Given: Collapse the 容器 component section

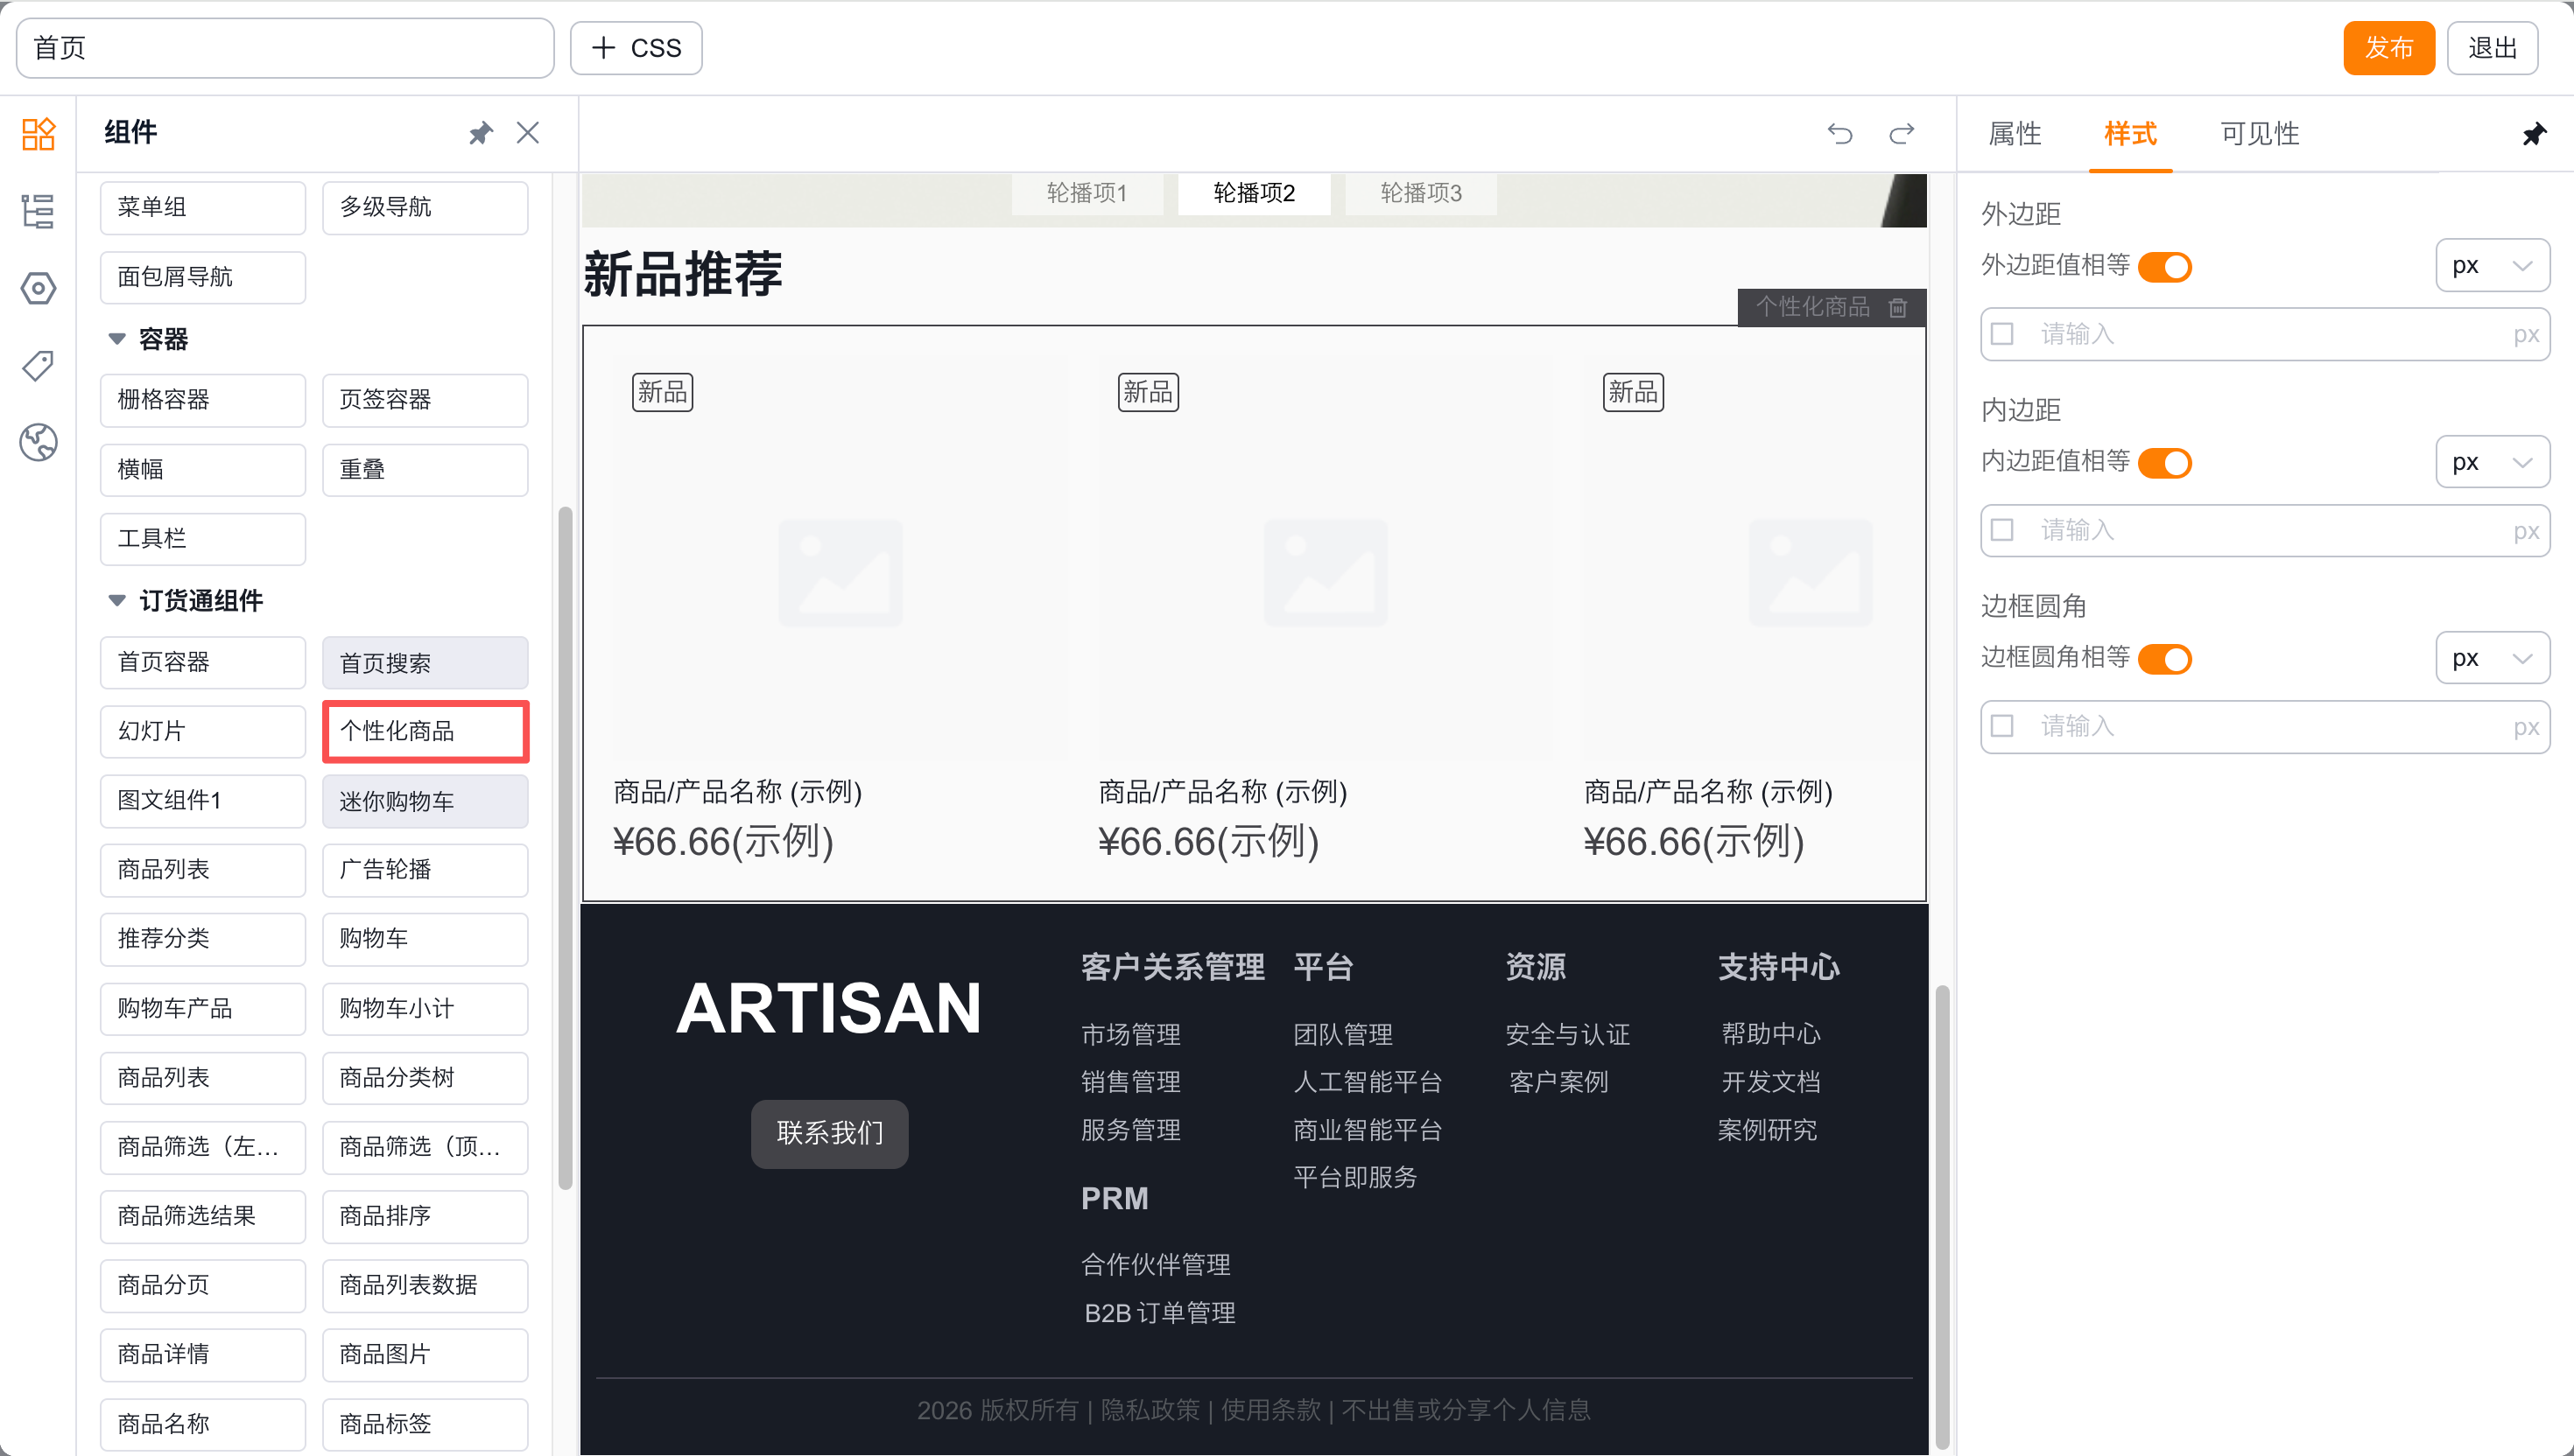Looking at the screenshot, I should pyautogui.click(x=117, y=339).
